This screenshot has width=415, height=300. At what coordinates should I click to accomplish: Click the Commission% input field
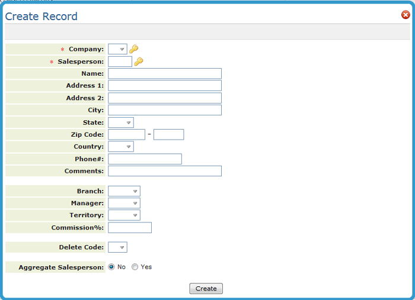130,228
